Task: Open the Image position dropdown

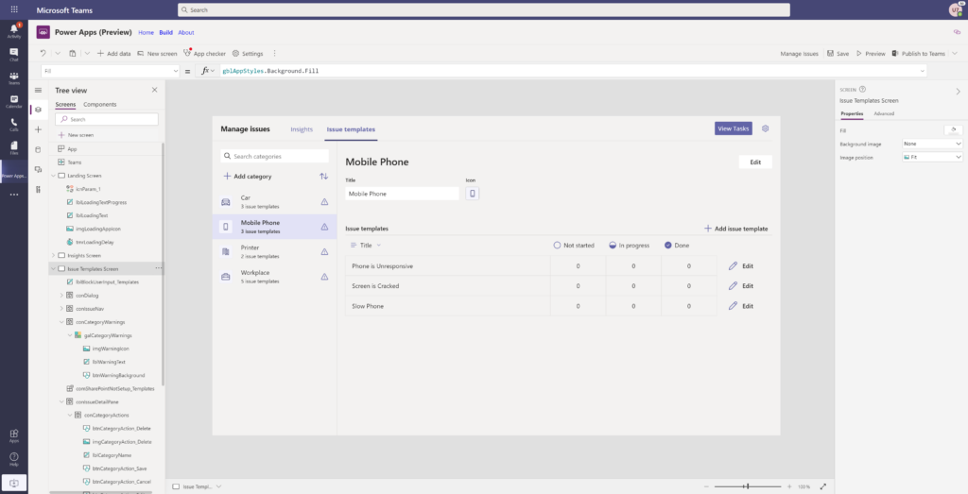Action: tap(931, 157)
